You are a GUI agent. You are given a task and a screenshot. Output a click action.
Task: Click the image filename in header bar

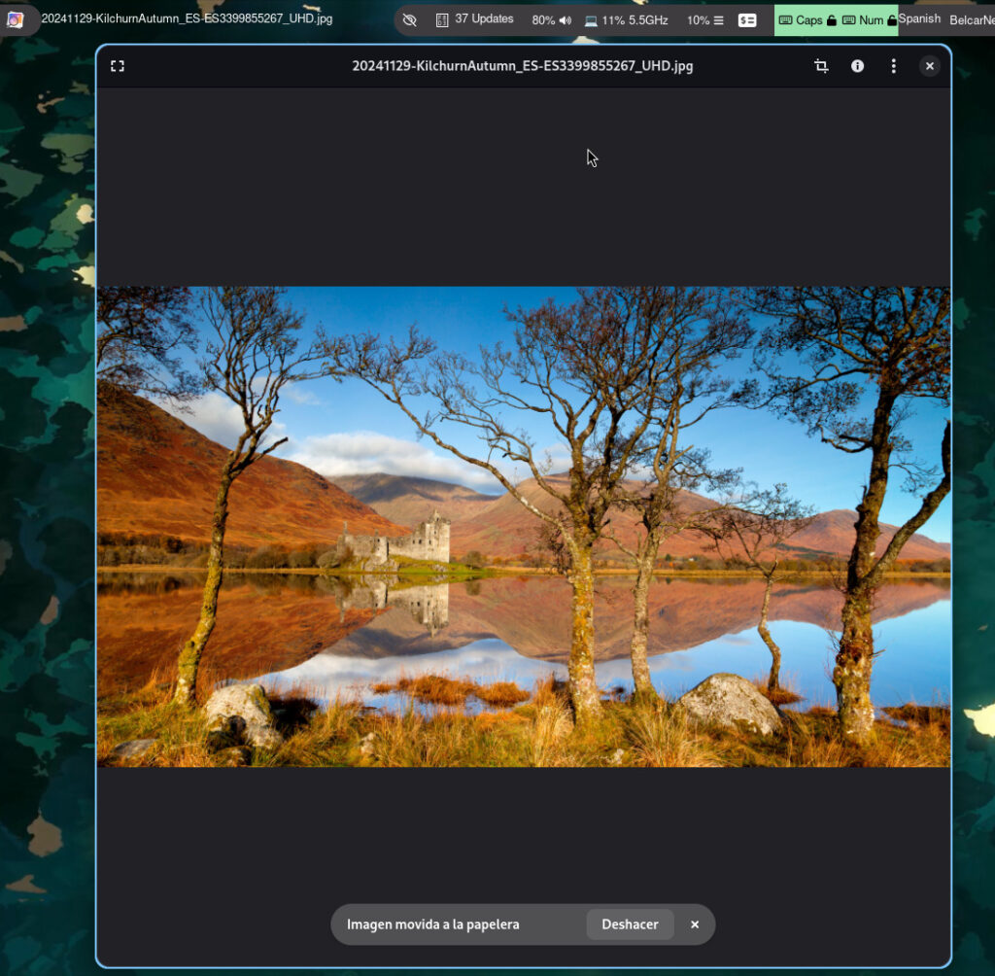click(x=523, y=66)
